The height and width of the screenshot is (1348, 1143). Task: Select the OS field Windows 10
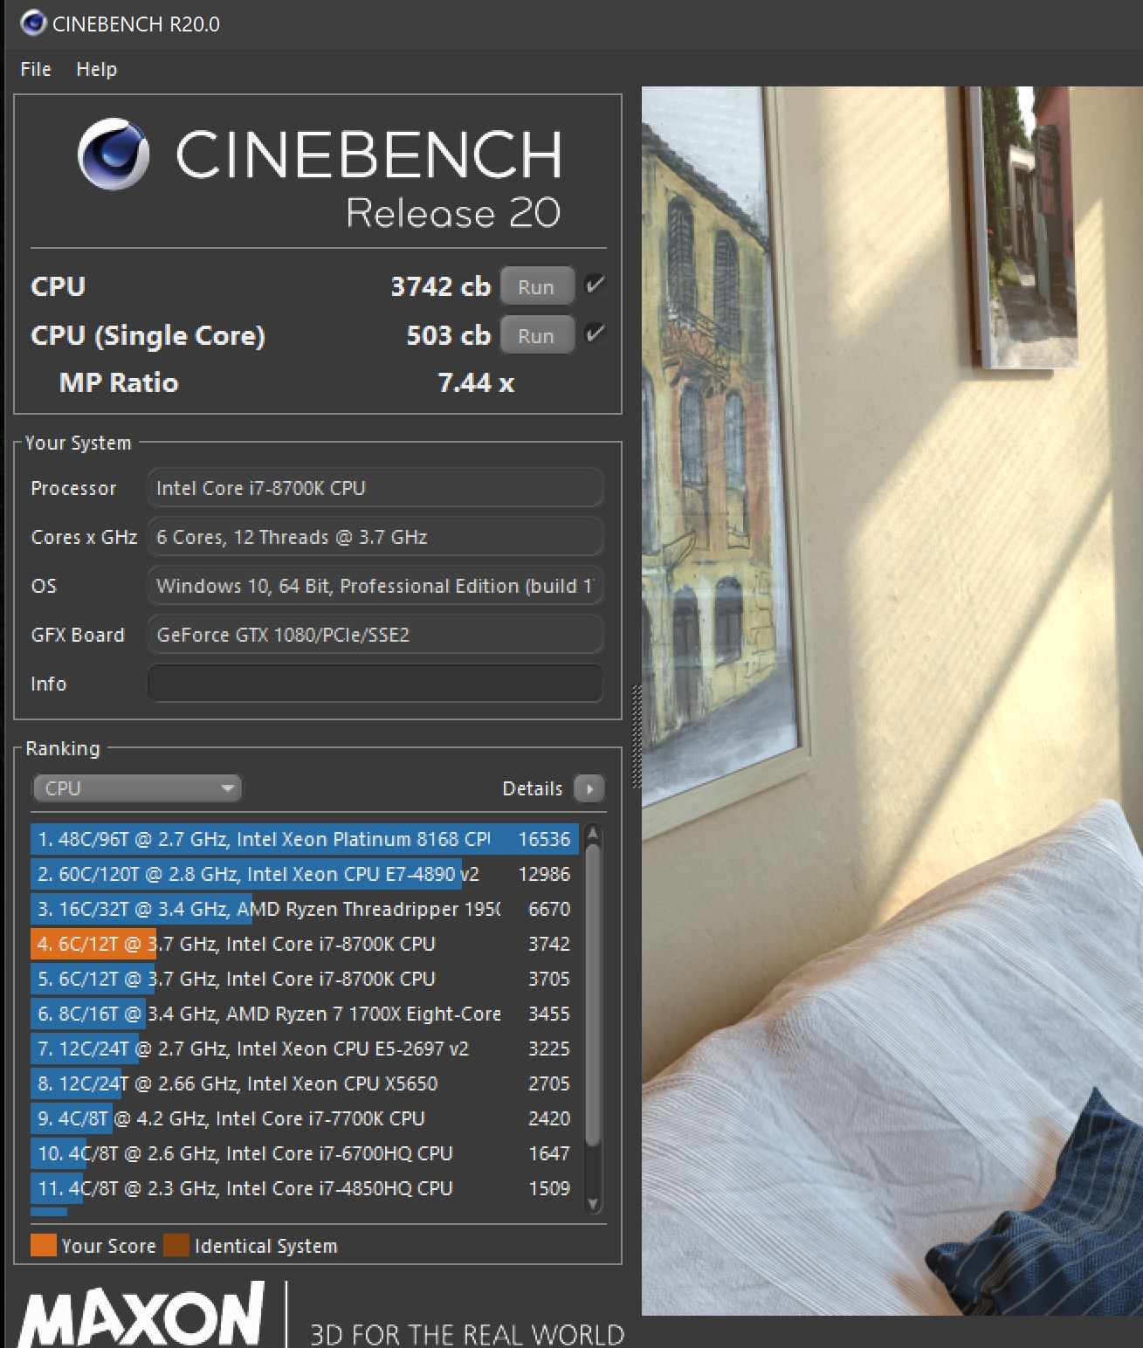point(375,586)
